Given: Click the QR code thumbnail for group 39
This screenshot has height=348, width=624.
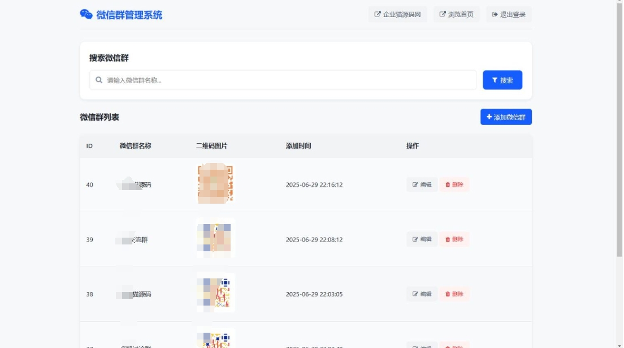Looking at the screenshot, I should point(215,238).
